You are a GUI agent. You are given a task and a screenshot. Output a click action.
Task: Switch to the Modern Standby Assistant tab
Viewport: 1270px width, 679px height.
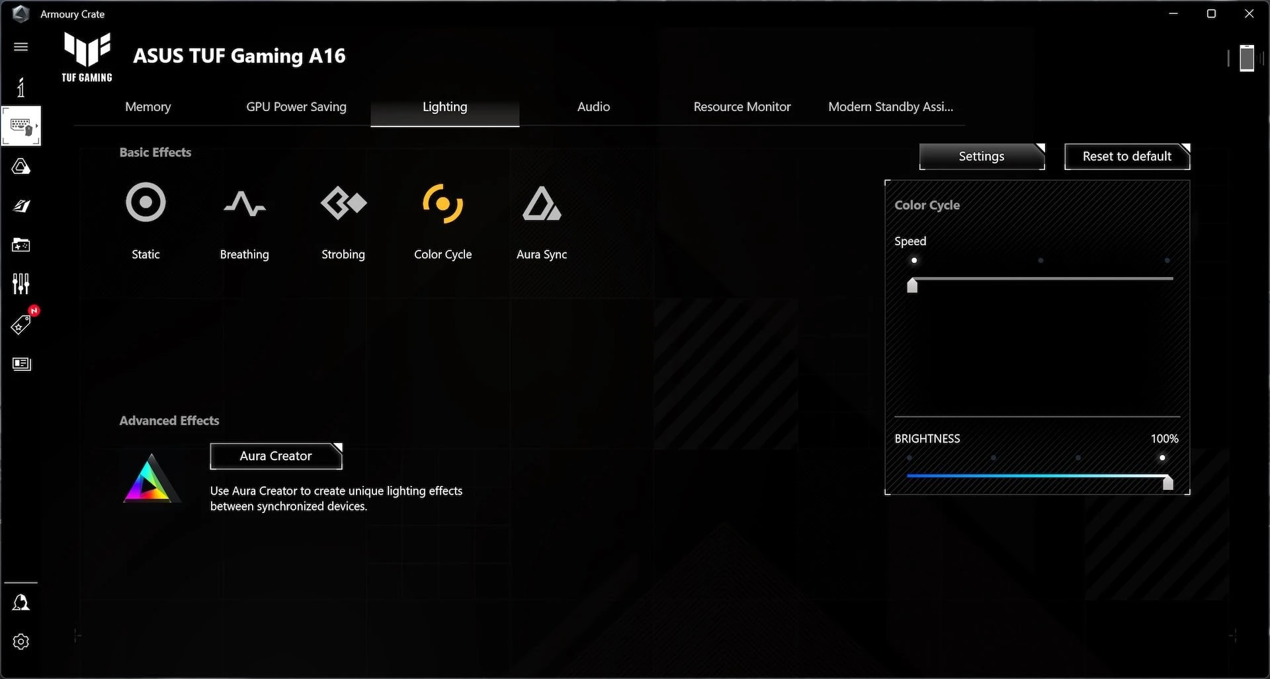(890, 106)
